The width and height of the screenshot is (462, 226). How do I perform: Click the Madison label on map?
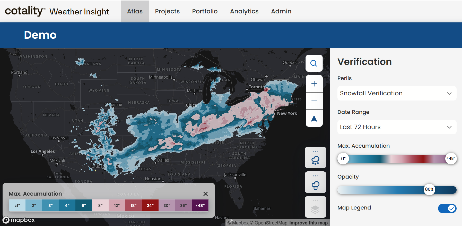[x=195, y=90]
